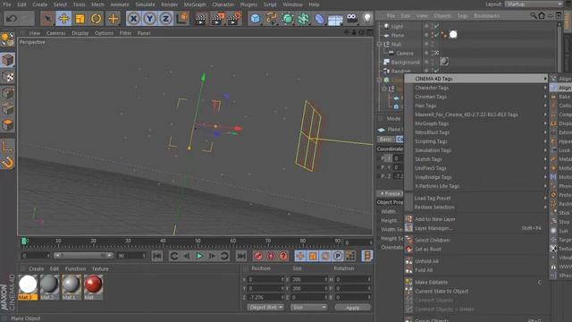The width and height of the screenshot is (572, 322).
Task: Open viewport Cameras menu
Action: 56,33
